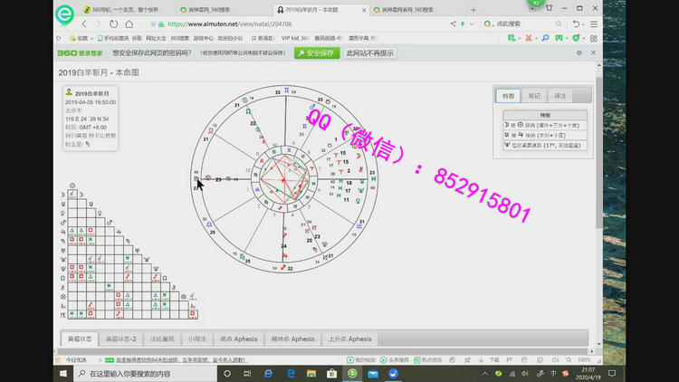The height and width of the screenshot is (382, 679).
Task: Open Microsoft Edge from the taskbar
Action: [x=292, y=372]
